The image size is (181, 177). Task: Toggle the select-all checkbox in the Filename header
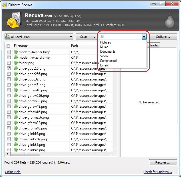point(9,46)
